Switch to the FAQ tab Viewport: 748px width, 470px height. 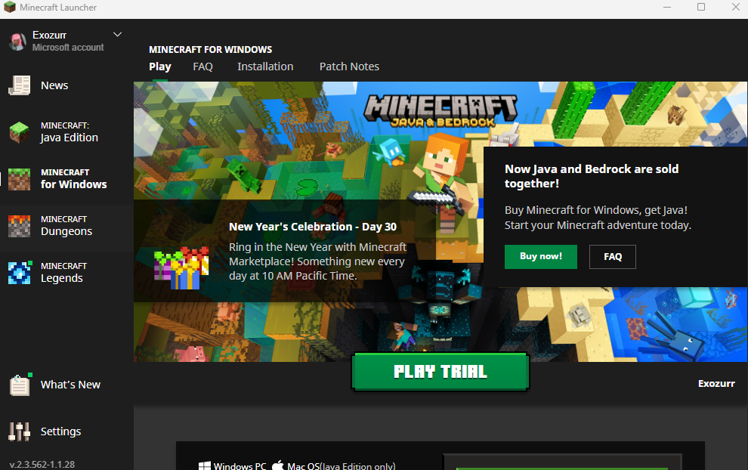pyautogui.click(x=202, y=66)
